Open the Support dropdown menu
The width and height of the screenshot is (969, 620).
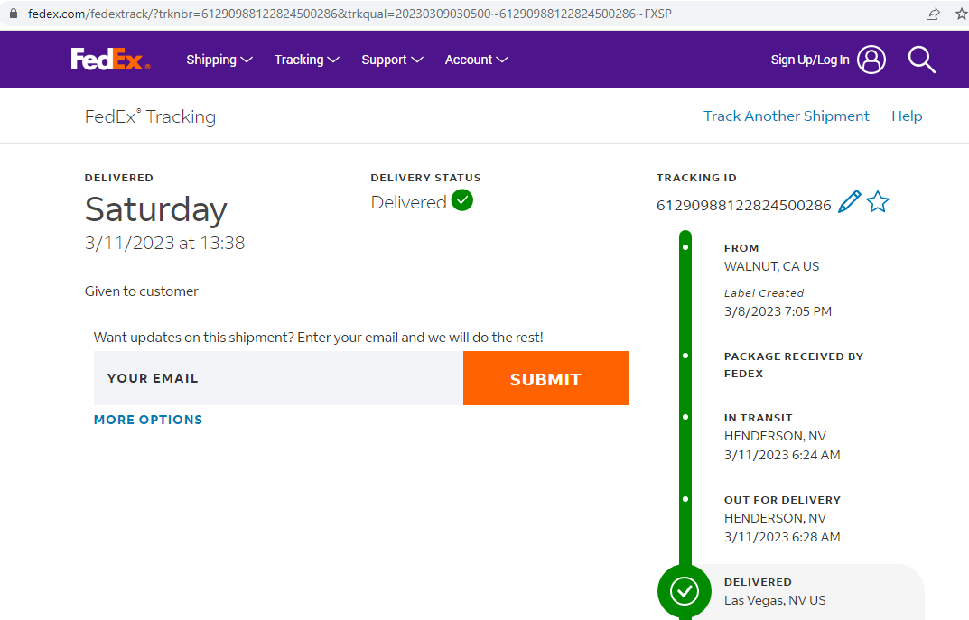tap(392, 60)
